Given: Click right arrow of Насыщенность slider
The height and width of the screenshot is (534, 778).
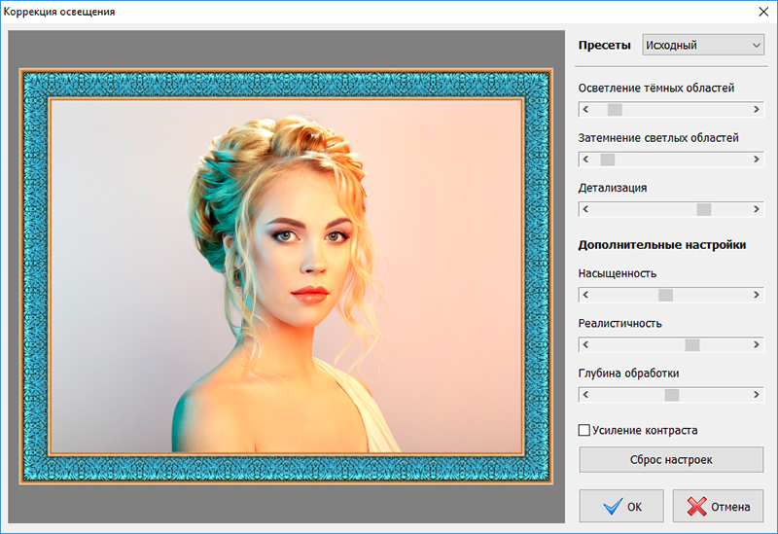Looking at the screenshot, I should tap(757, 295).
